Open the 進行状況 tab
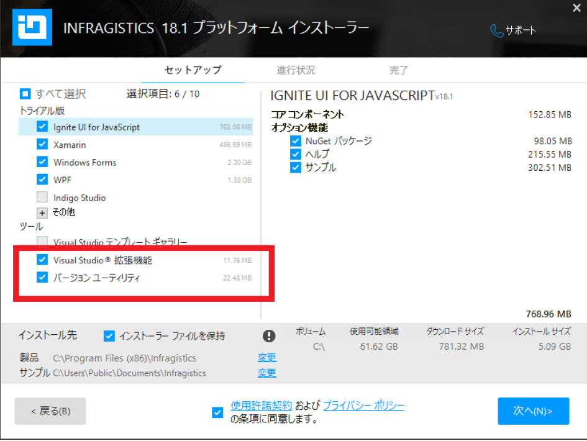 tap(296, 70)
